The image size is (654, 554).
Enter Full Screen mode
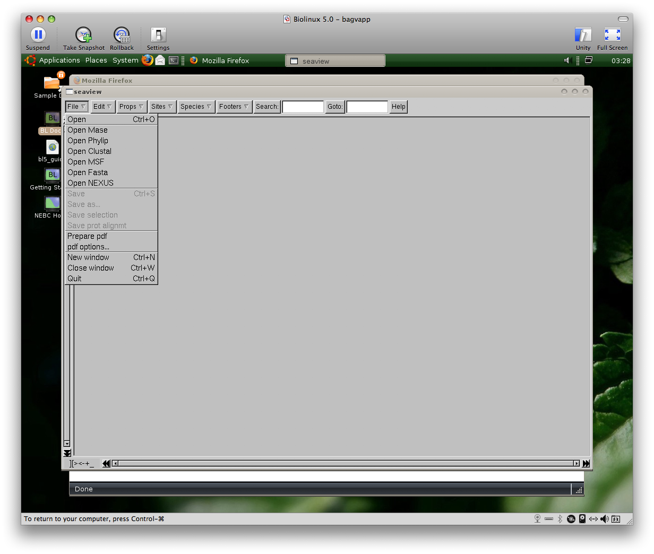click(612, 35)
